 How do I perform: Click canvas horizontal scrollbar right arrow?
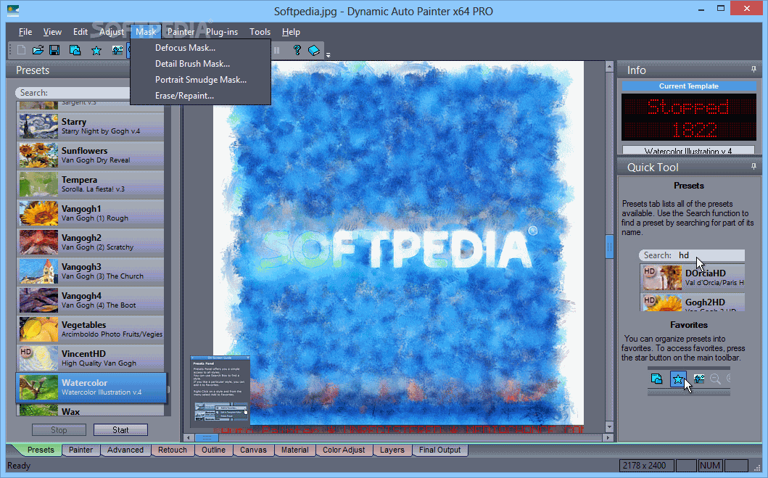[x=608, y=437]
